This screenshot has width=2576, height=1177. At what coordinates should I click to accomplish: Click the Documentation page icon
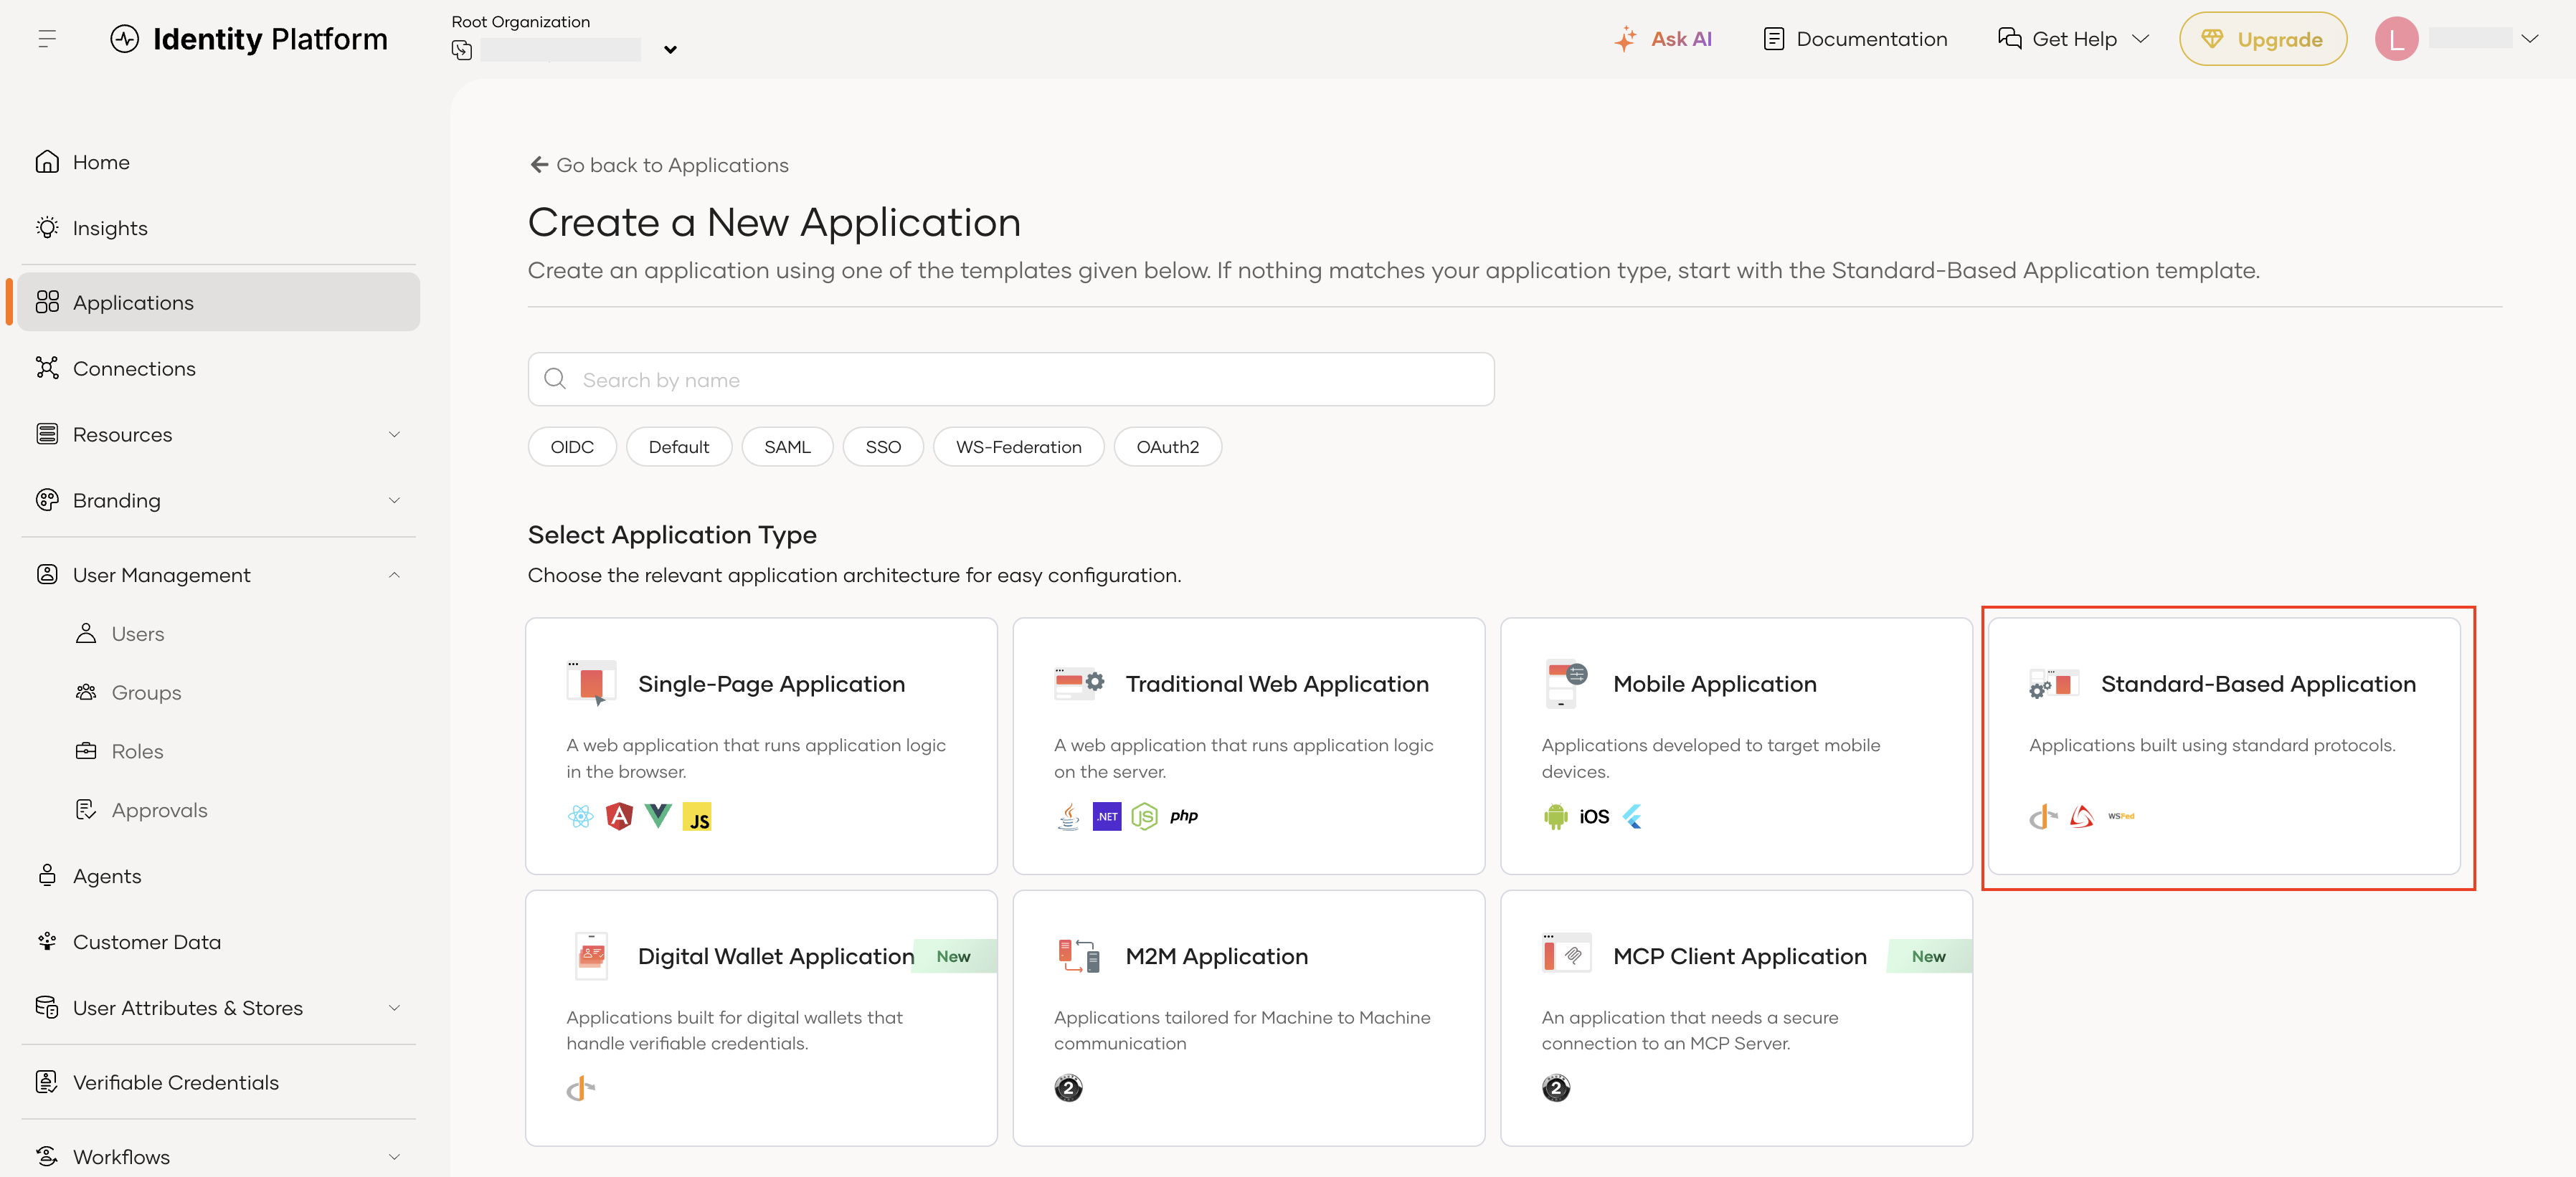click(x=1773, y=39)
